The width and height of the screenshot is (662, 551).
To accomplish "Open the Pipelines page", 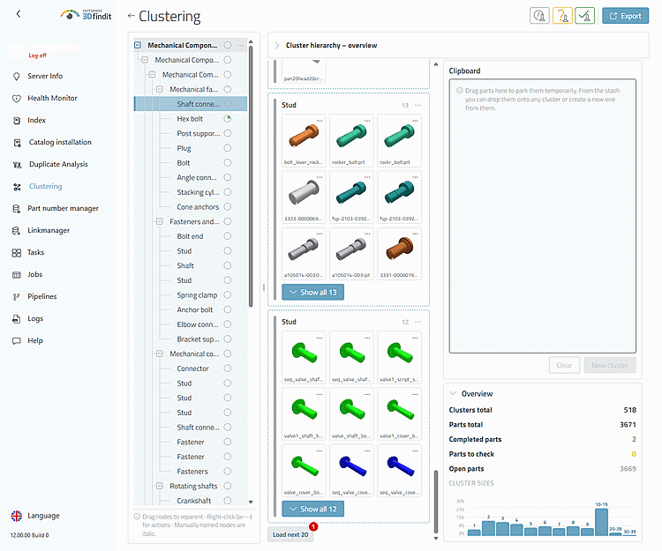I will (x=41, y=297).
